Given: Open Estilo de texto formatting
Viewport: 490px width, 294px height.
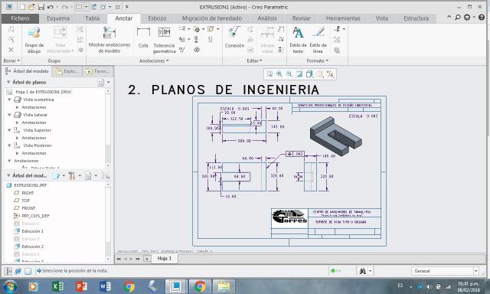Looking at the screenshot, I should click(x=298, y=40).
